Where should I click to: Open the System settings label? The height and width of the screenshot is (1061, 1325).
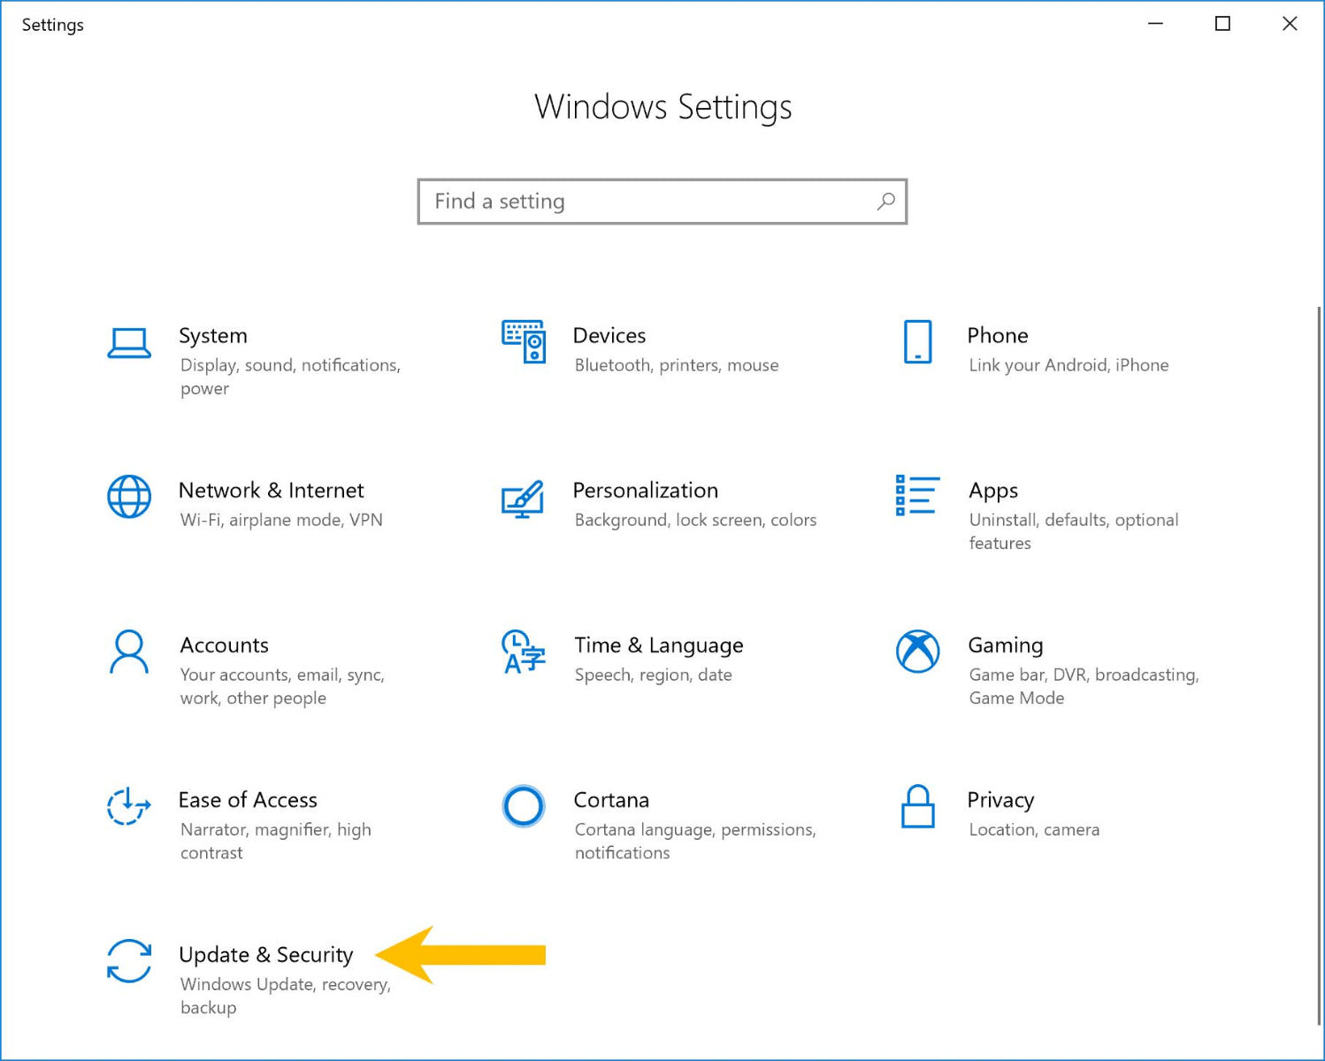tap(213, 336)
